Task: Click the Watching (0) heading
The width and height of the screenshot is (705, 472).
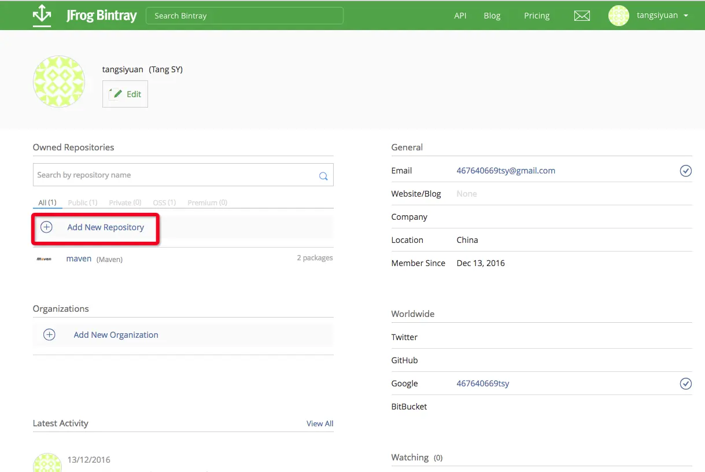Action: (x=417, y=458)
